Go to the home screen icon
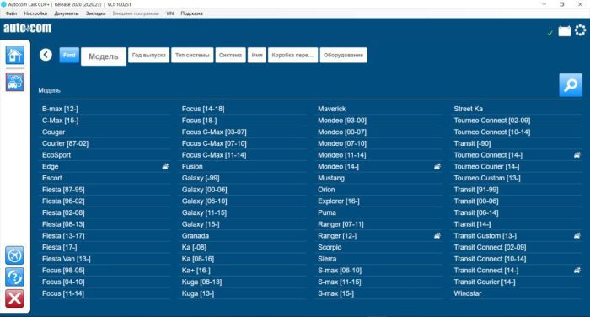Screen dimensions: 590x317 pyautogui.click(x=15, y=55)
